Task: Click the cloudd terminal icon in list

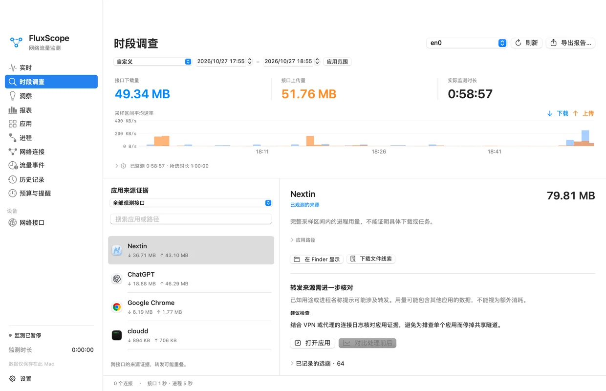Action: 117,335
